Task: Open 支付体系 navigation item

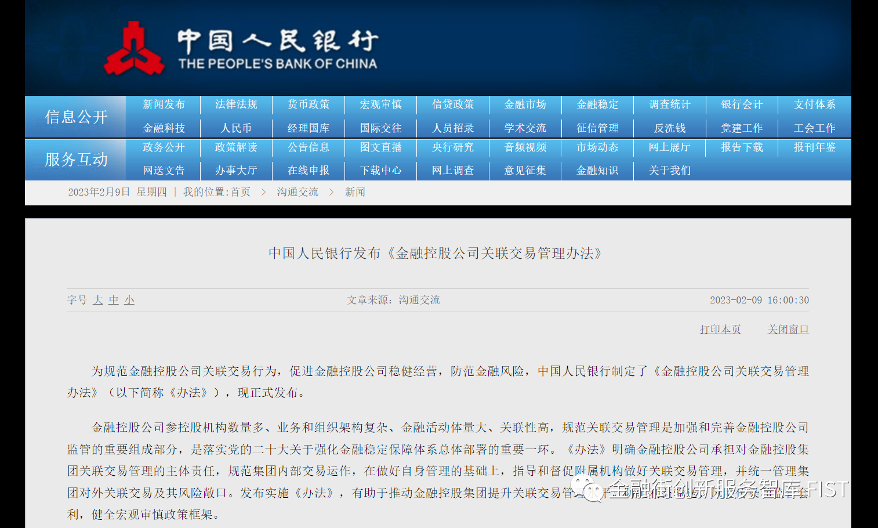Action: pyautogui.click(x=815, y=104)
